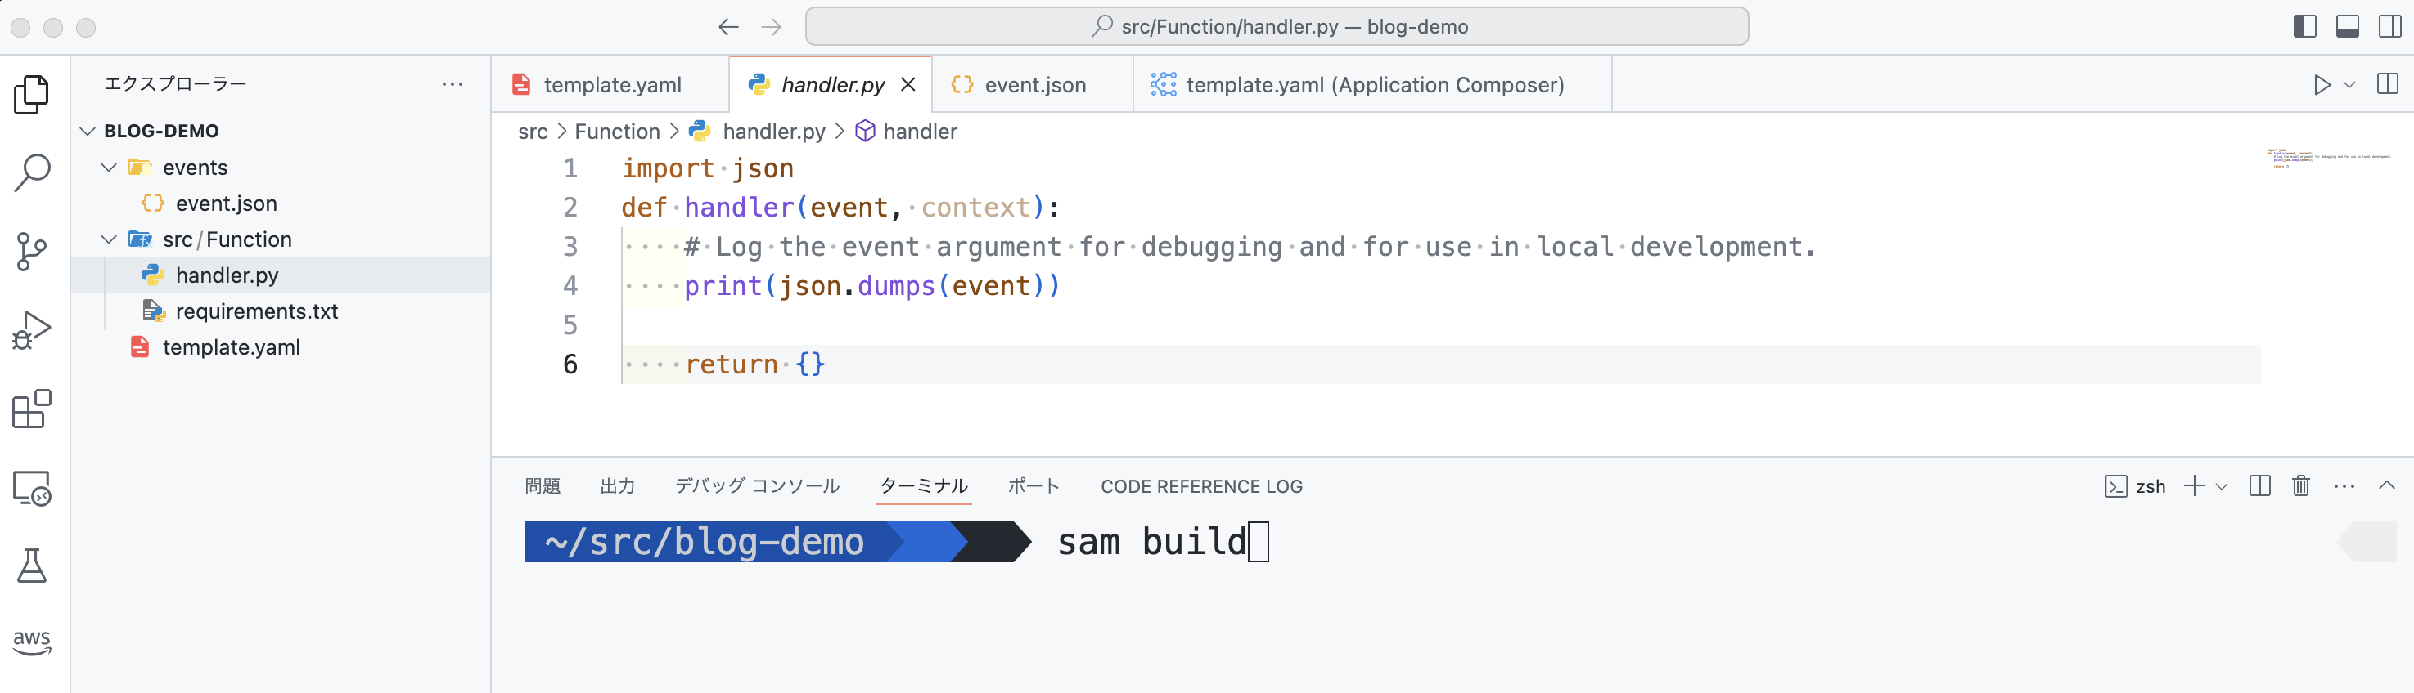Open the Extensions view
The width and height of the screenshot is (2414, 693).
[x=32, y=409]
